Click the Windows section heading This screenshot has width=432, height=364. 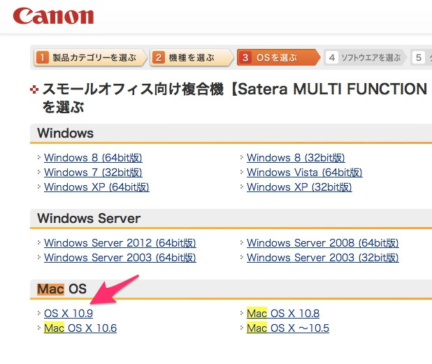pyautogui.click(x=66, y=133)
